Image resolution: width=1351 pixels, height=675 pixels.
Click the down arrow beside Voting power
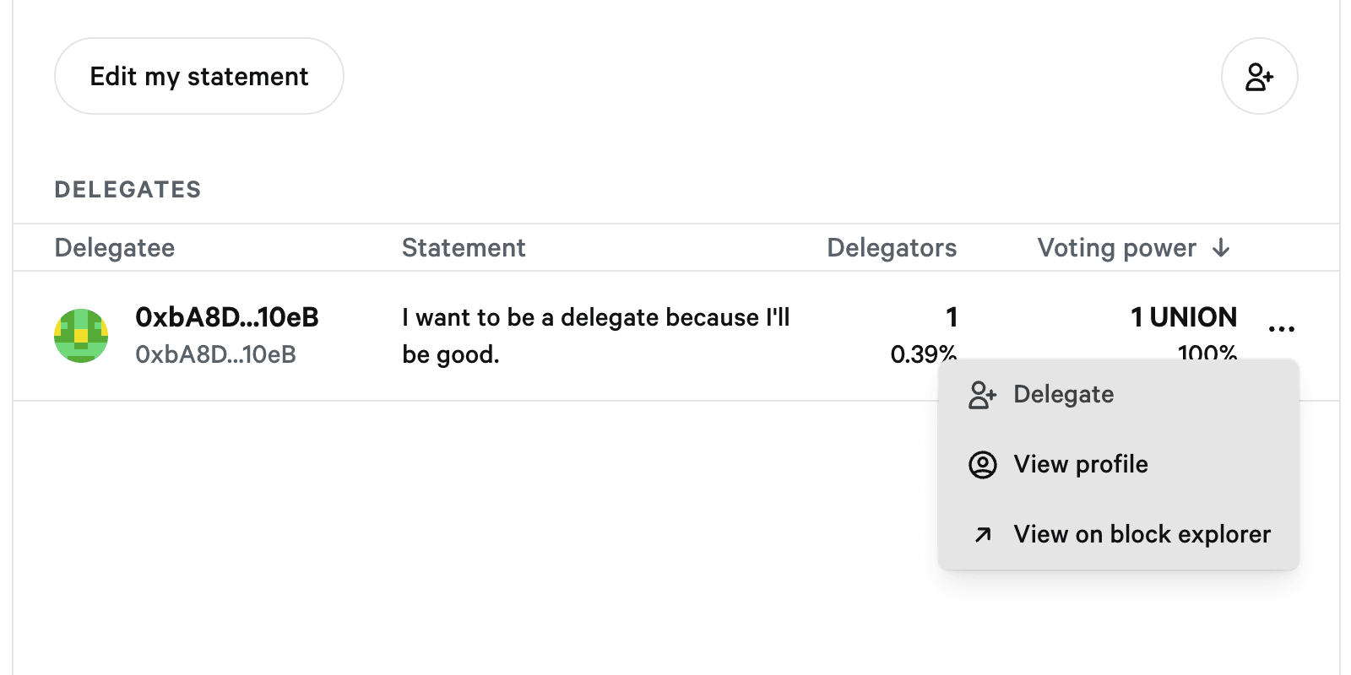[1221, 248]
